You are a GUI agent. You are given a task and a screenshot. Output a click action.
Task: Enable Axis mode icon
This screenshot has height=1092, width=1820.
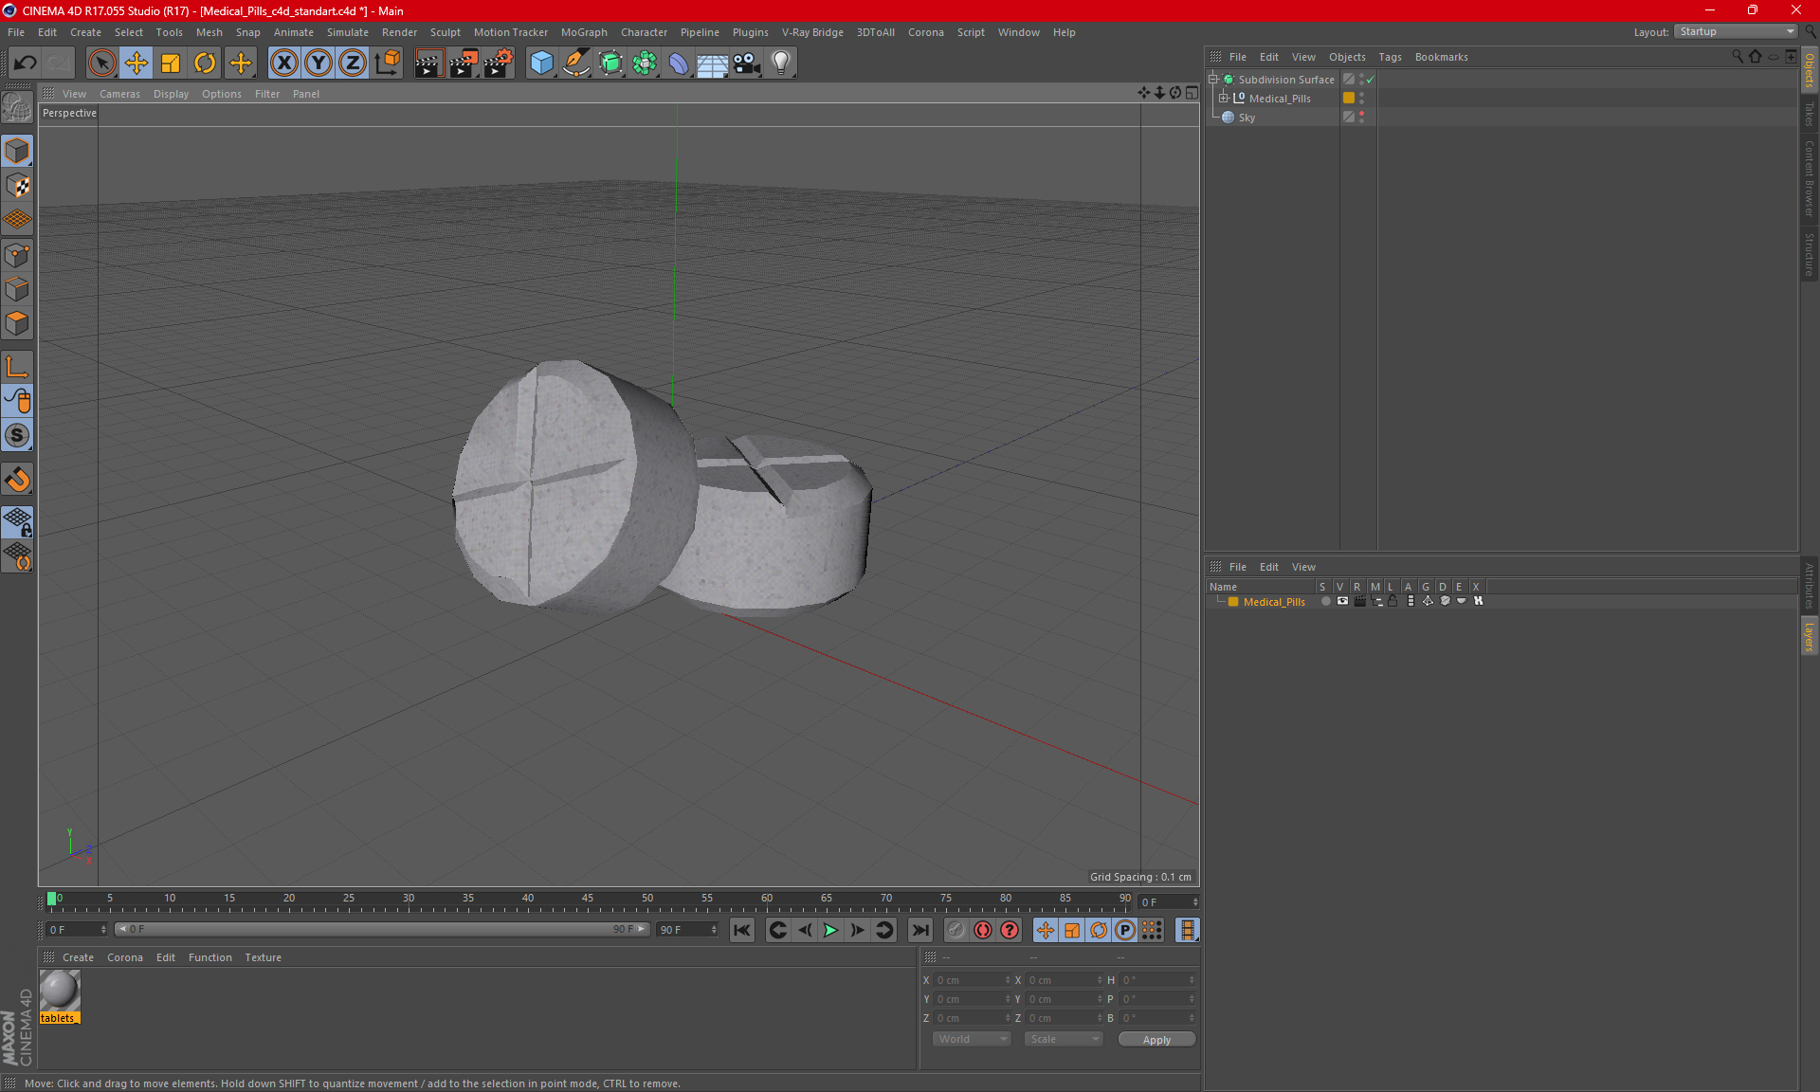click(17, 367)
